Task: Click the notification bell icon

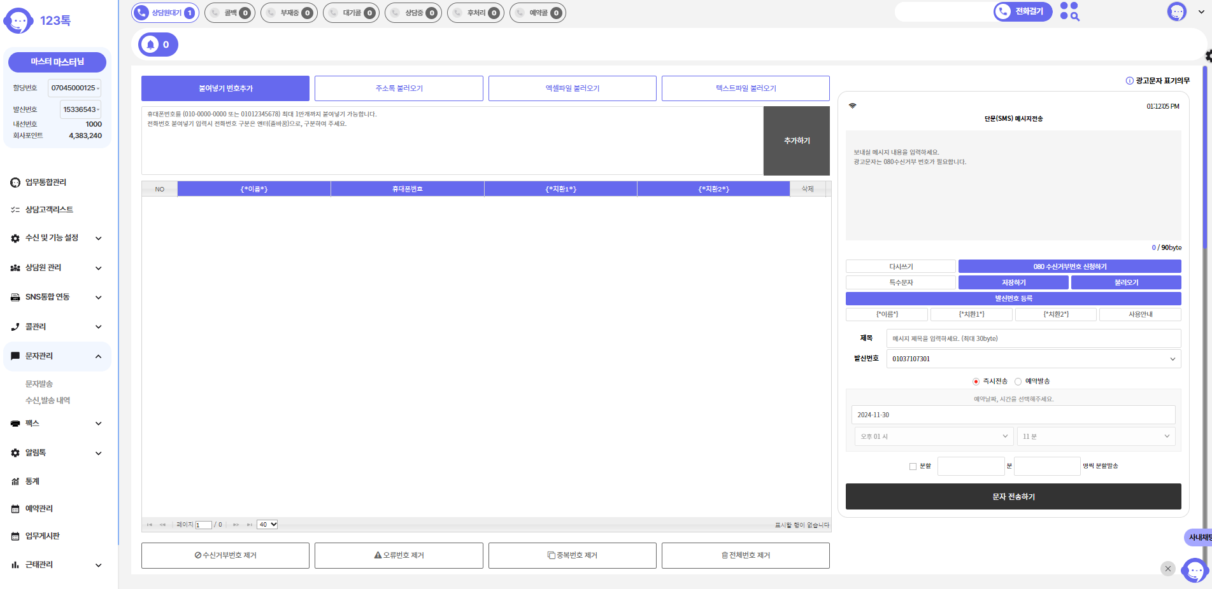Action: 151,45
